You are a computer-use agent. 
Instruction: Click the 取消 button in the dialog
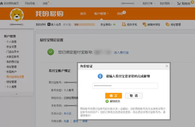click(x=134, y=96)
